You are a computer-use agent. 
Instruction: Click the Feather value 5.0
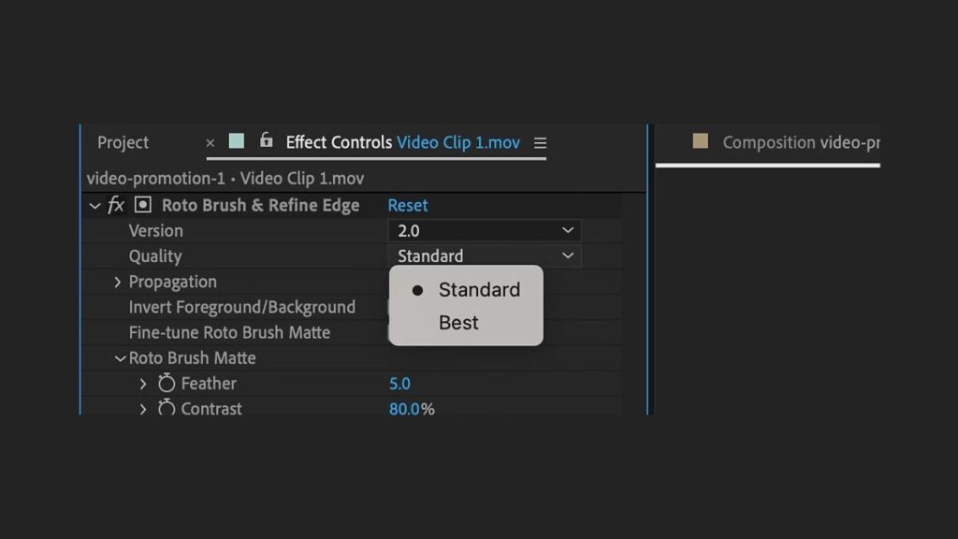(x=399, y=384)
